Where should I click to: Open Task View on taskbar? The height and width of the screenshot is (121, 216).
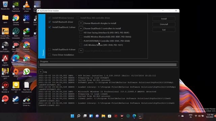pyautogui.click(x=85, y=116)
